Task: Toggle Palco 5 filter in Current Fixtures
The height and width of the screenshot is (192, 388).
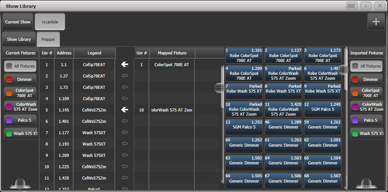Action: pyautogui.click(x=20, y=120)
